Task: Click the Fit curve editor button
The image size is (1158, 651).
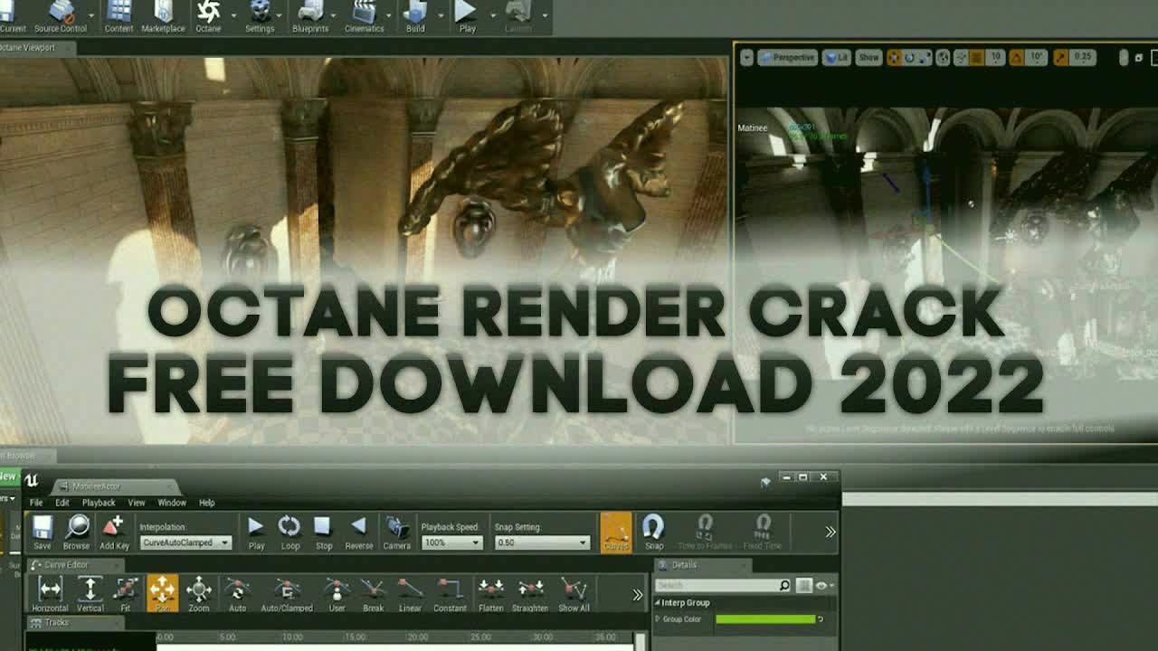Action: pos(126,594)
